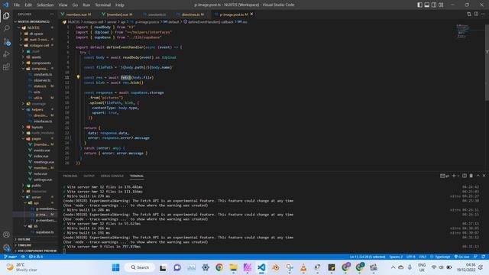The height and width of the screenshot is (275, 489).
Task: Close the terminal panel
Action: tap(484, 176)
